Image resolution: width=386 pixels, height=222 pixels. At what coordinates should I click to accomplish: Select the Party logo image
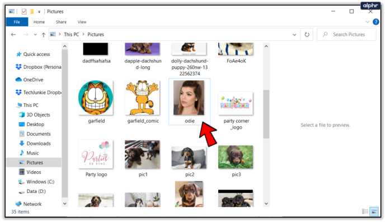click(x=96, y=155)
